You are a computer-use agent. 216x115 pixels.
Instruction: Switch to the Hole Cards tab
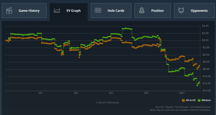coord(111,10)
